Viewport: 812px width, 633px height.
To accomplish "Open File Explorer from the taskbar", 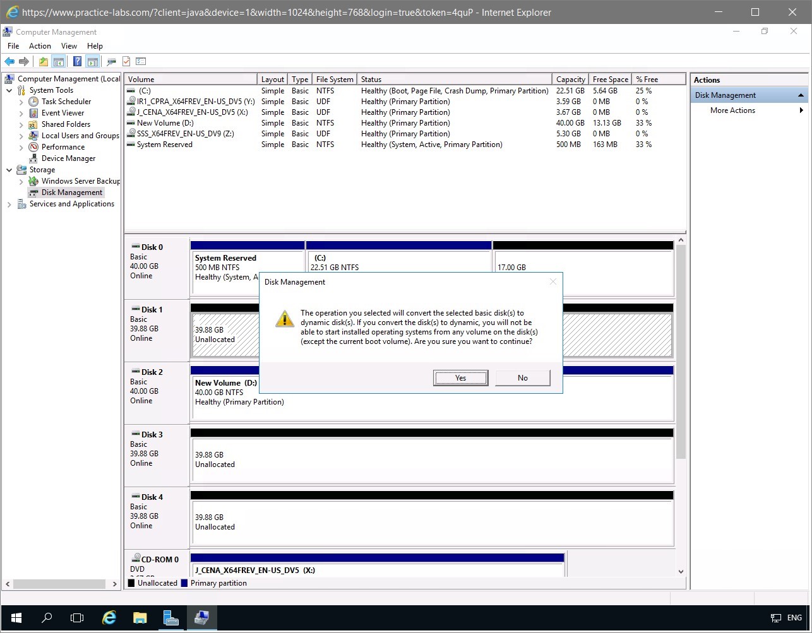I will click(140, 617).
